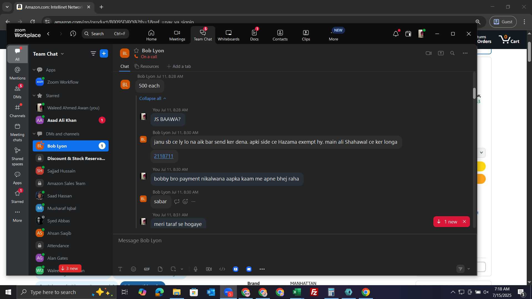Collapse the DMs and channels section
532x299 pixels.
point(34,134)
